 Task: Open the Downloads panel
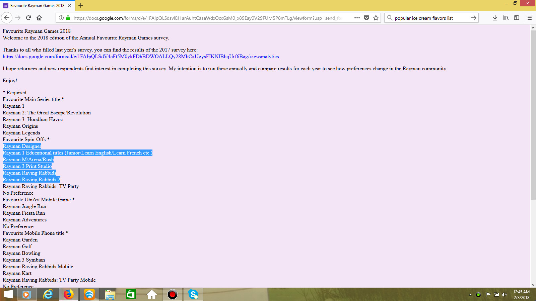tap(495, 18)
